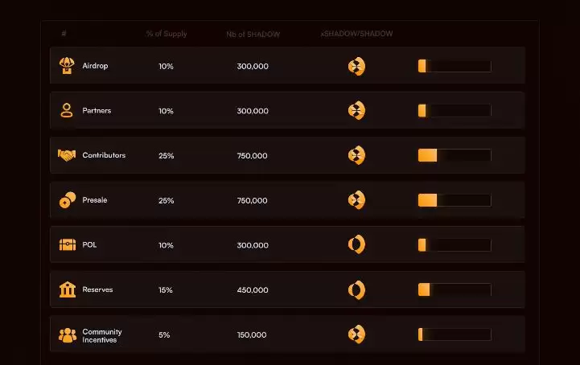This screenshot has width=580, height=365.
Task: Click the token icon in Reserves row
Action: (356, 289)
